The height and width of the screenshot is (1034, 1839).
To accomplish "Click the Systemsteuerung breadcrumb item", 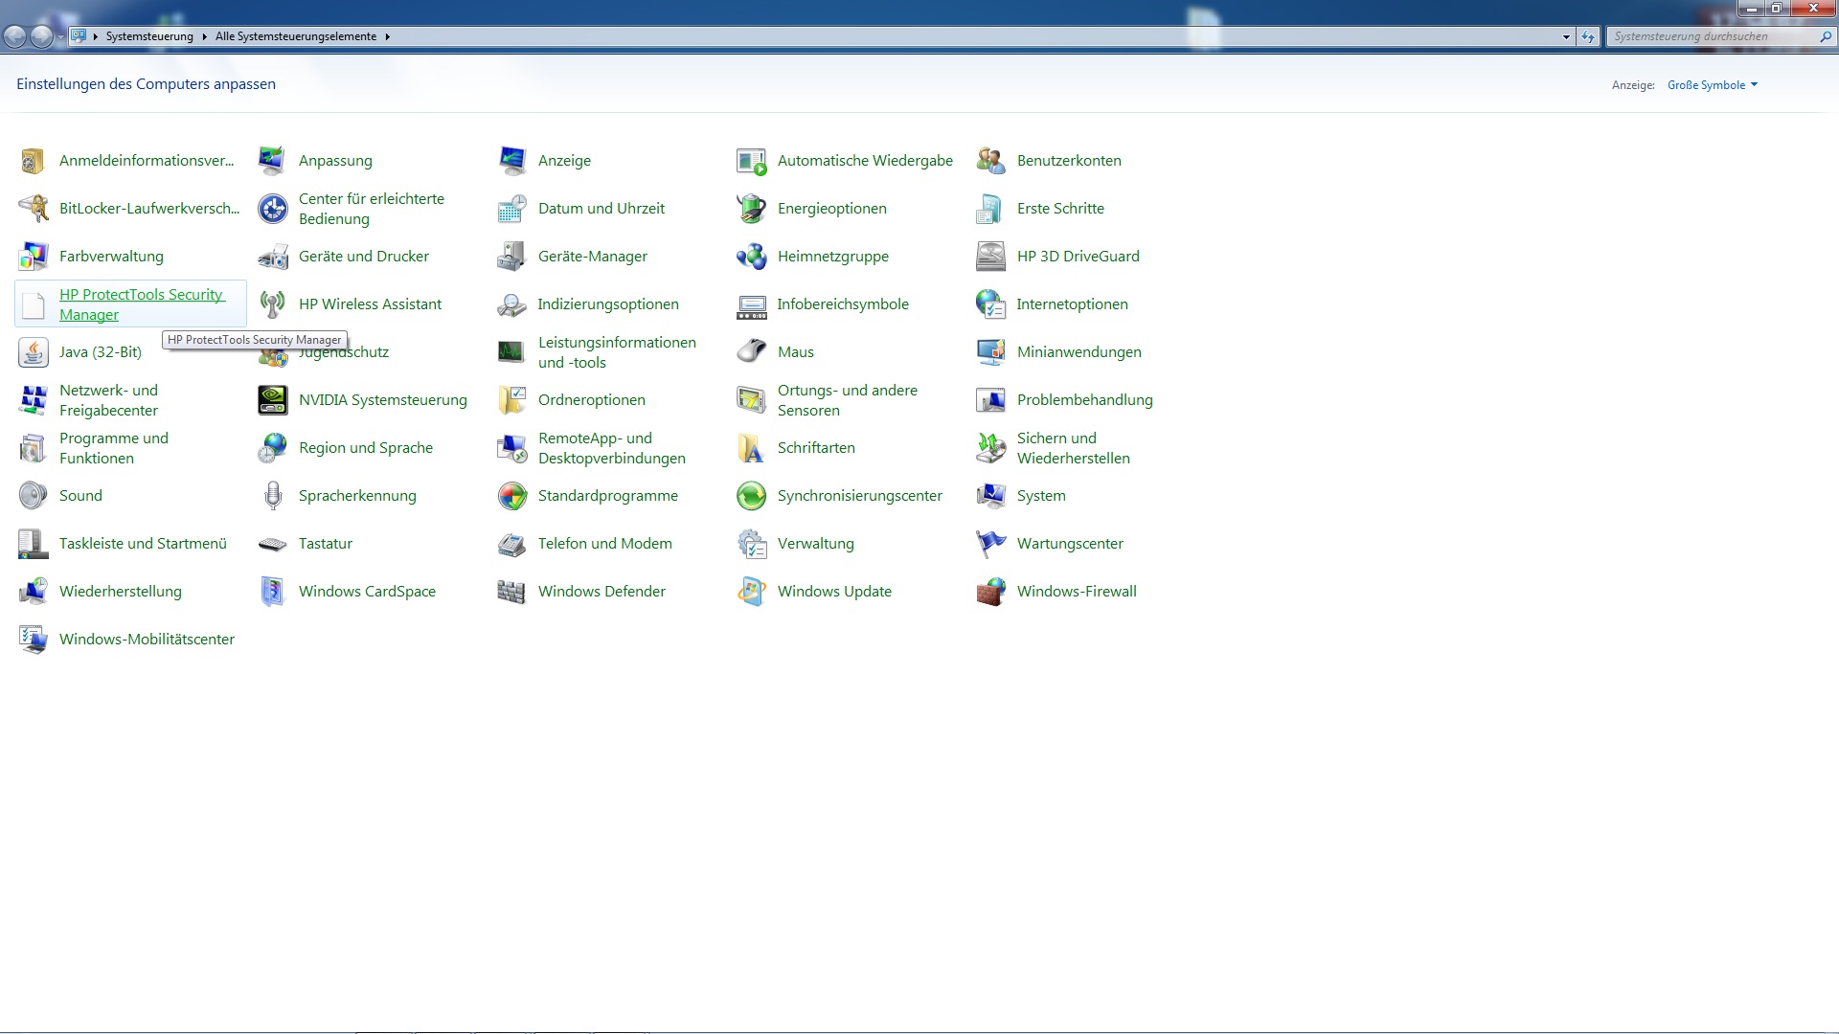I will [x=149, y=37].
